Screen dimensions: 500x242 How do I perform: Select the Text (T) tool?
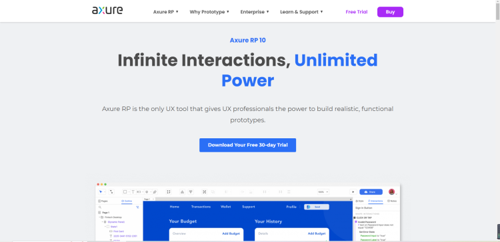coord(133,191)
